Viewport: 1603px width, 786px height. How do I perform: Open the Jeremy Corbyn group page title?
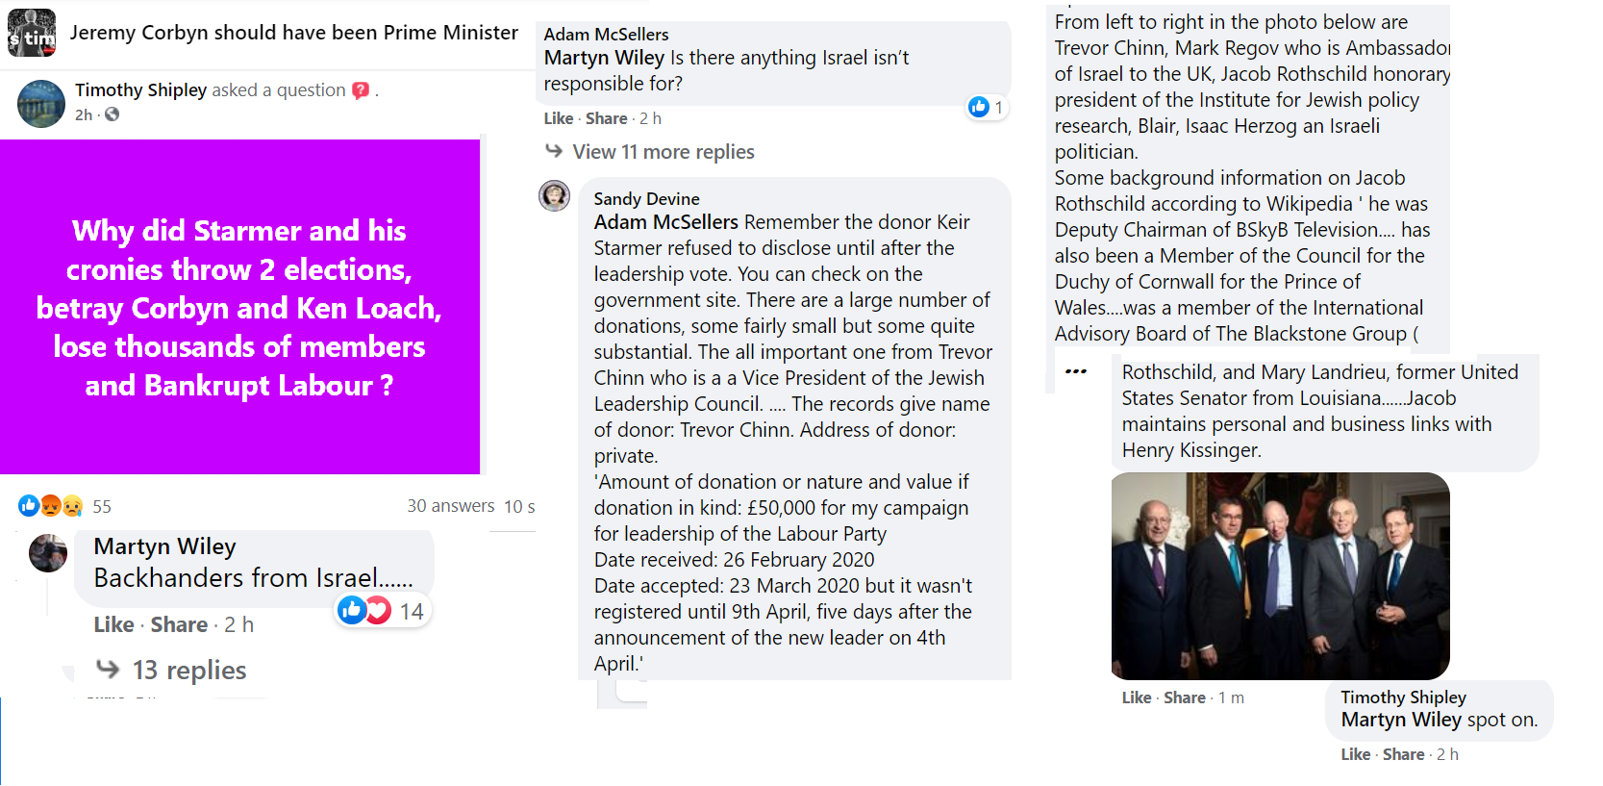293,33
